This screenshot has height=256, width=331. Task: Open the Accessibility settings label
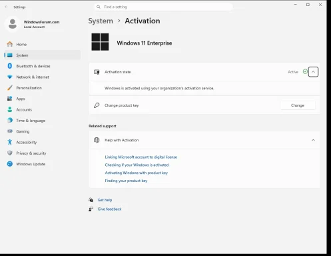tap(27, 142)
